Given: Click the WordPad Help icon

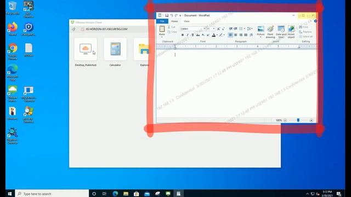Looking at the screenshot, I should (x=315, y=21).
